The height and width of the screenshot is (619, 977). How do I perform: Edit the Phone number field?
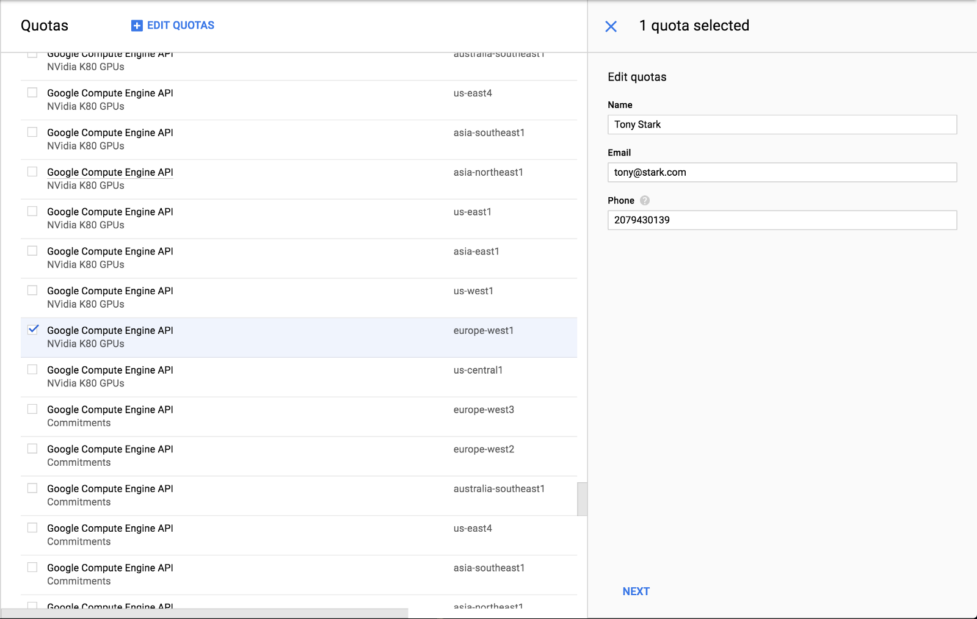782,220
